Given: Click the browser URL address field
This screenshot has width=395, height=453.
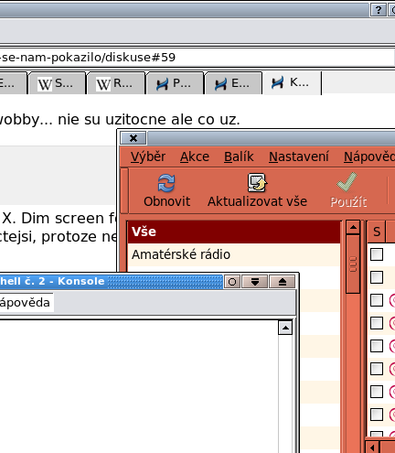Looking at the screenshot, I should (x=197, y=58).
